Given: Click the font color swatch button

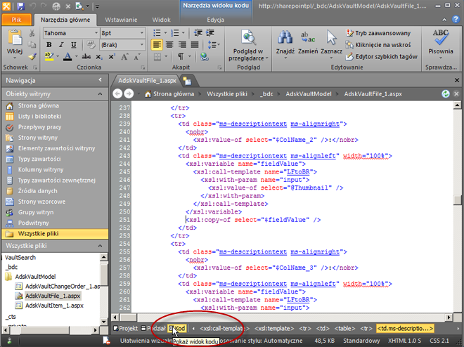Looking at the screenshot, I should [67, 56].
